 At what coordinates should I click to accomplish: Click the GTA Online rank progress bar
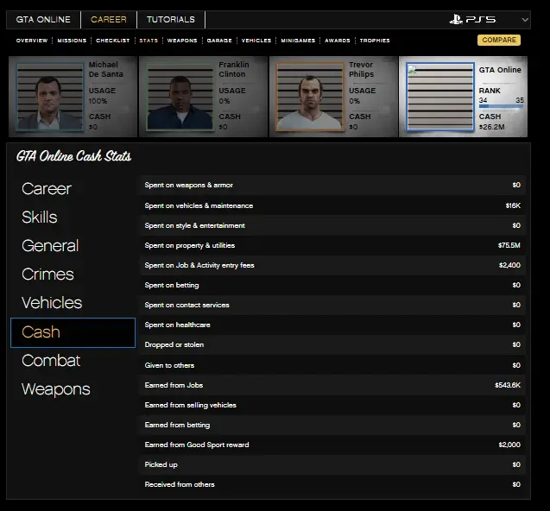(501, 107)
